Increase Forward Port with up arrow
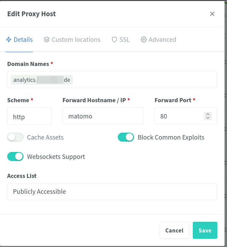Image resolution: width=227 pixels, height=247 pixels. (208, 114)
